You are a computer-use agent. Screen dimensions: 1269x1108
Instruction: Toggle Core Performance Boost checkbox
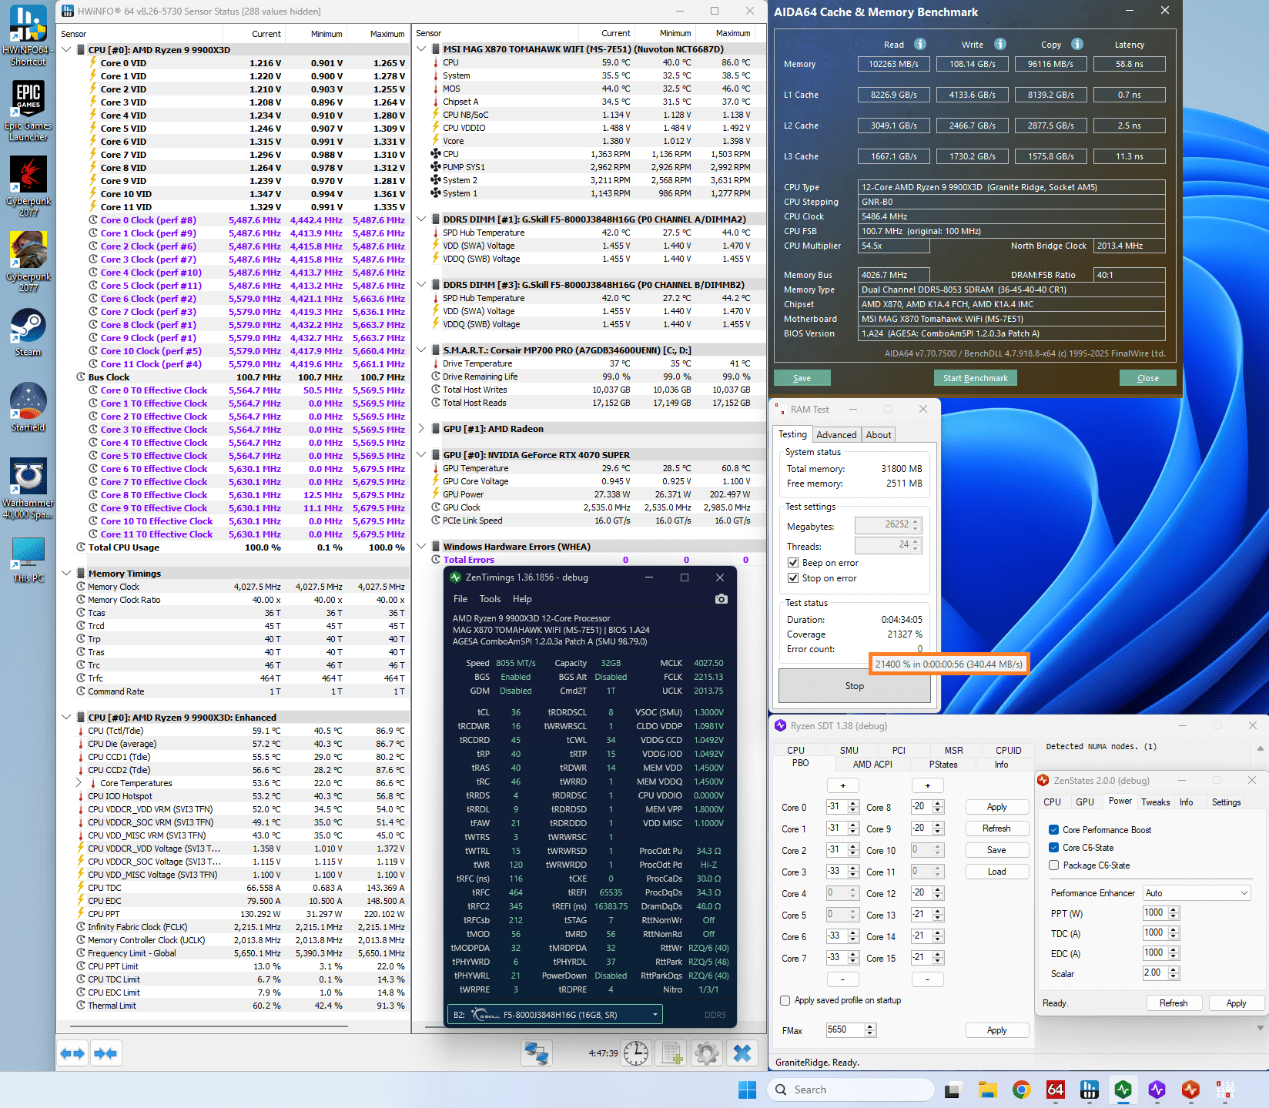coord(1053,830)
